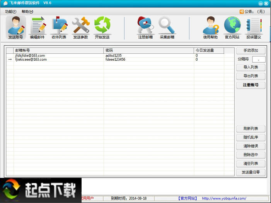Click the 【官方网站】 status bar label

coord(187,198)
